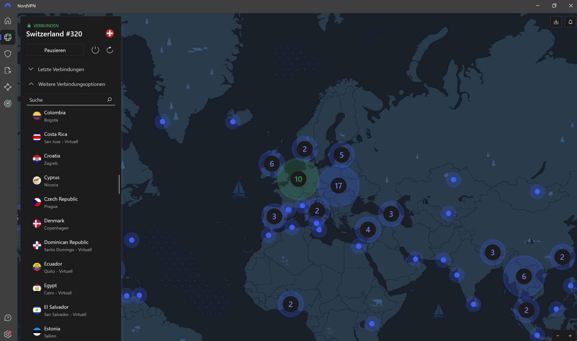Click the Colombia flag icon
This screenshot has width=577, height=341.
coord(37,116)
